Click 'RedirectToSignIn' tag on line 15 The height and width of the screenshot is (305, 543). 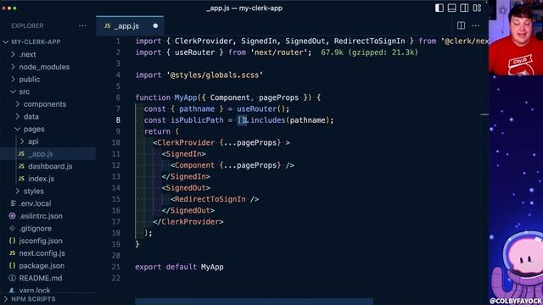coord(210,199)
